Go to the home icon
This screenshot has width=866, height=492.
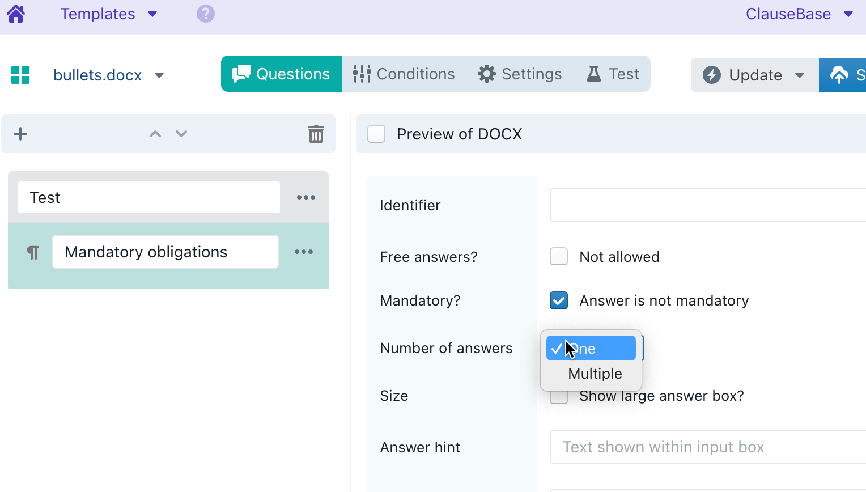(x=16, y=14)
